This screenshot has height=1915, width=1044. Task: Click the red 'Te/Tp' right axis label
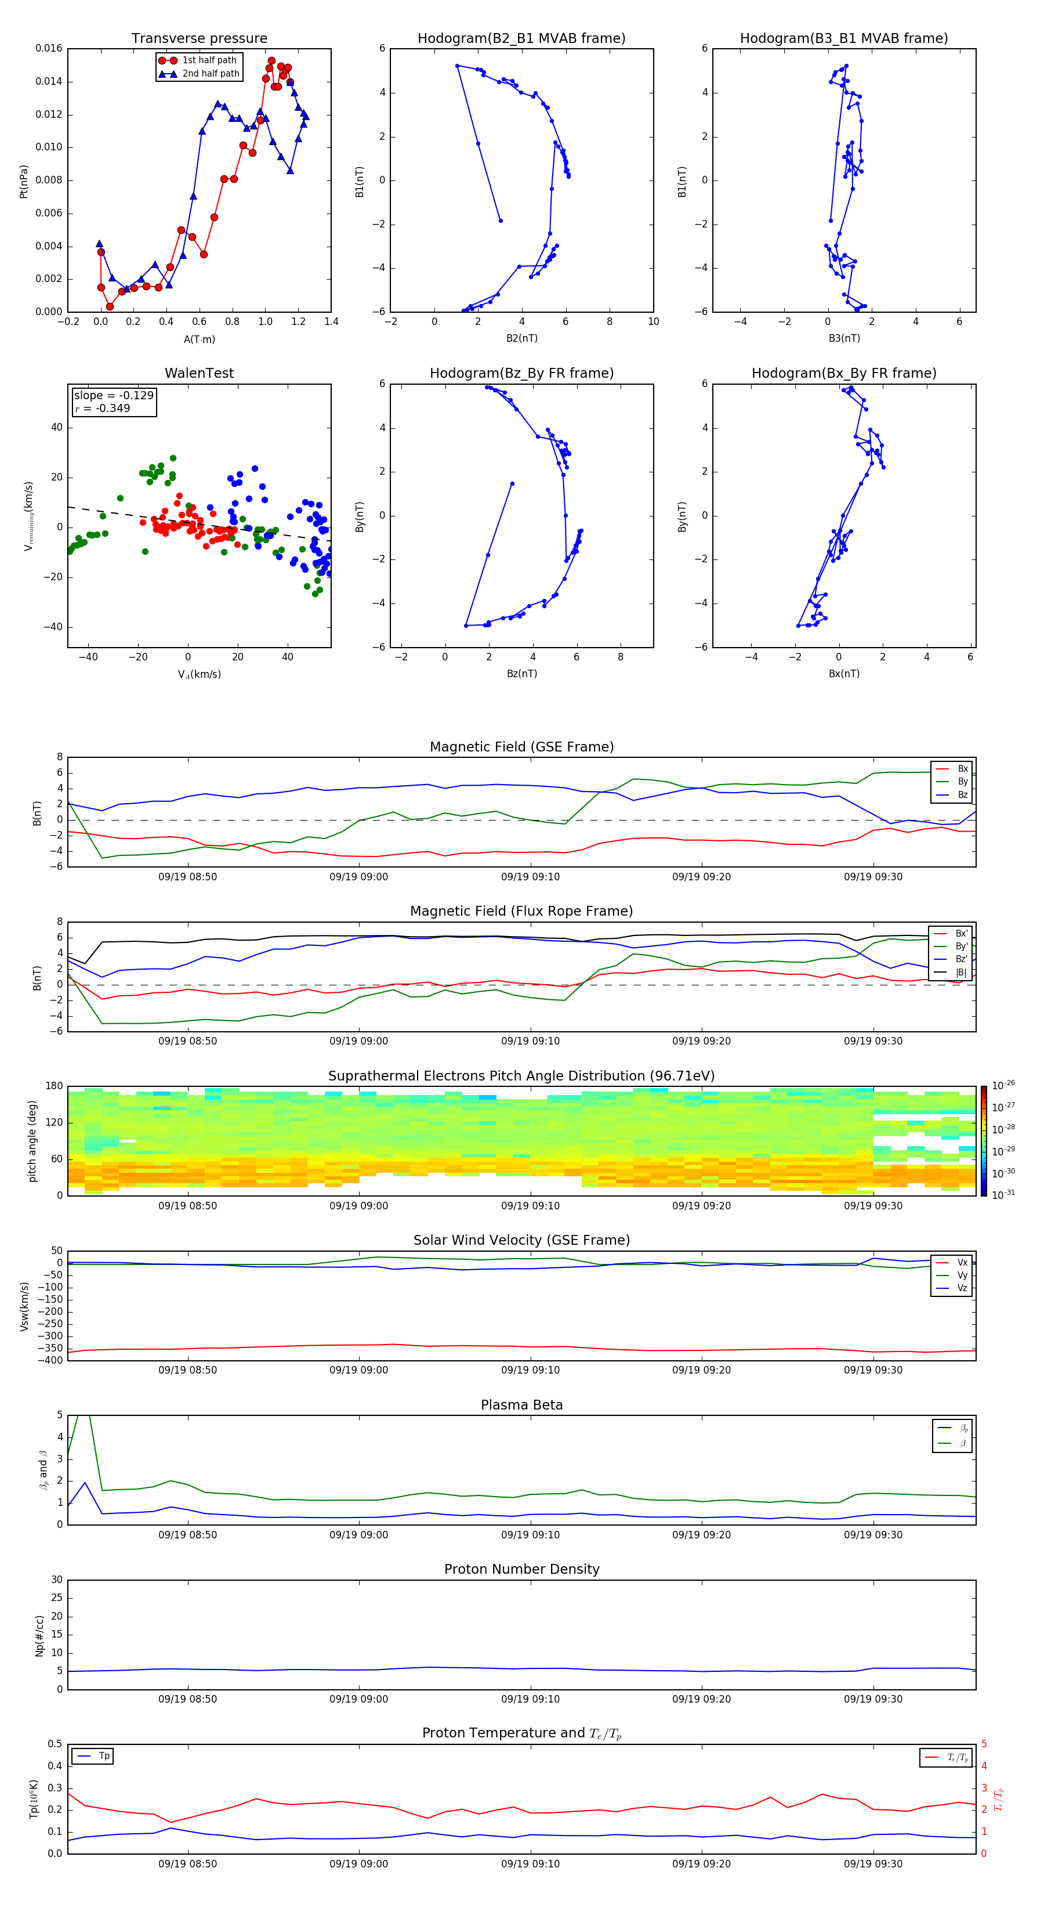pos(999,1800)
